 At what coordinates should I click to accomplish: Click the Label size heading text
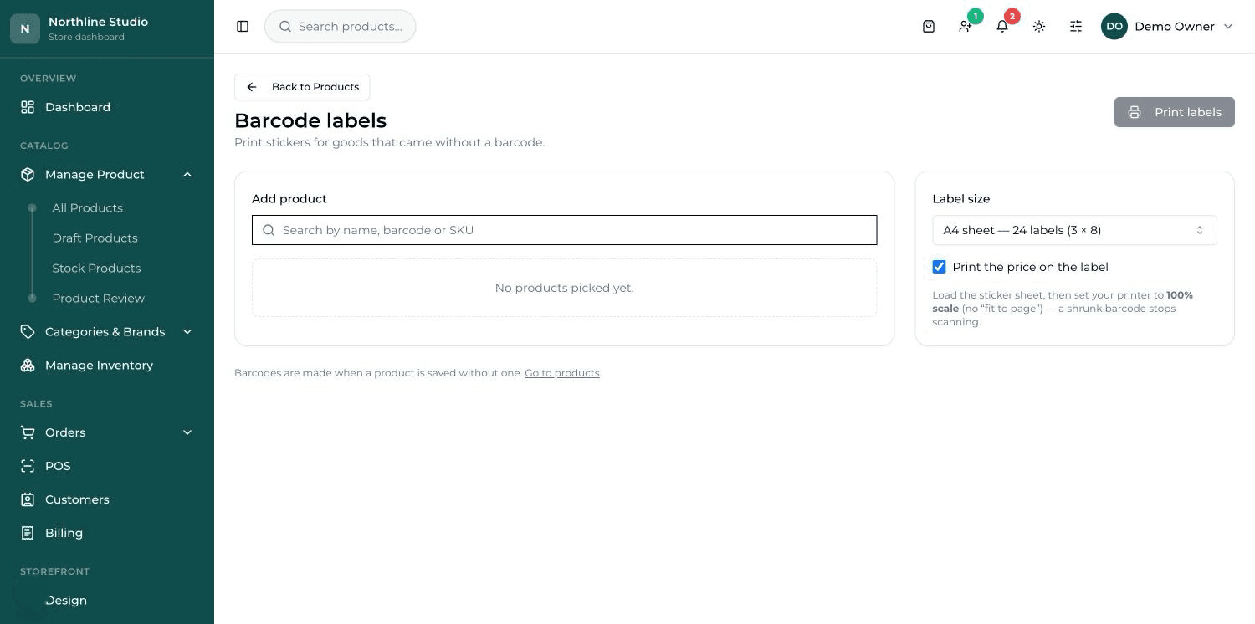point(961,198)
